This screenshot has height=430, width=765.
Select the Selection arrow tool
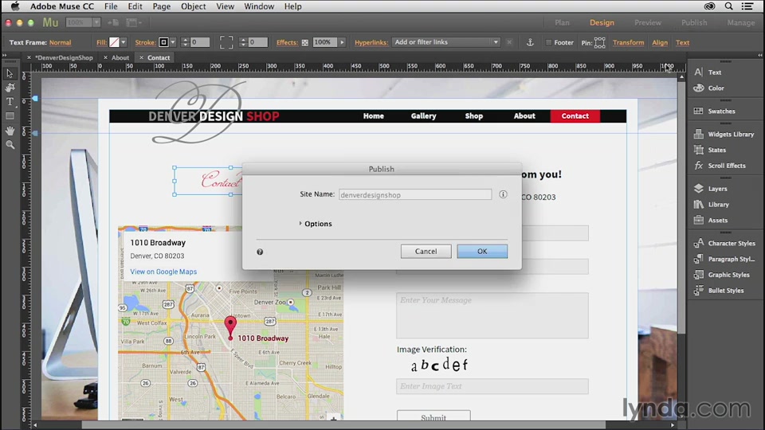[x=10, y=73]
